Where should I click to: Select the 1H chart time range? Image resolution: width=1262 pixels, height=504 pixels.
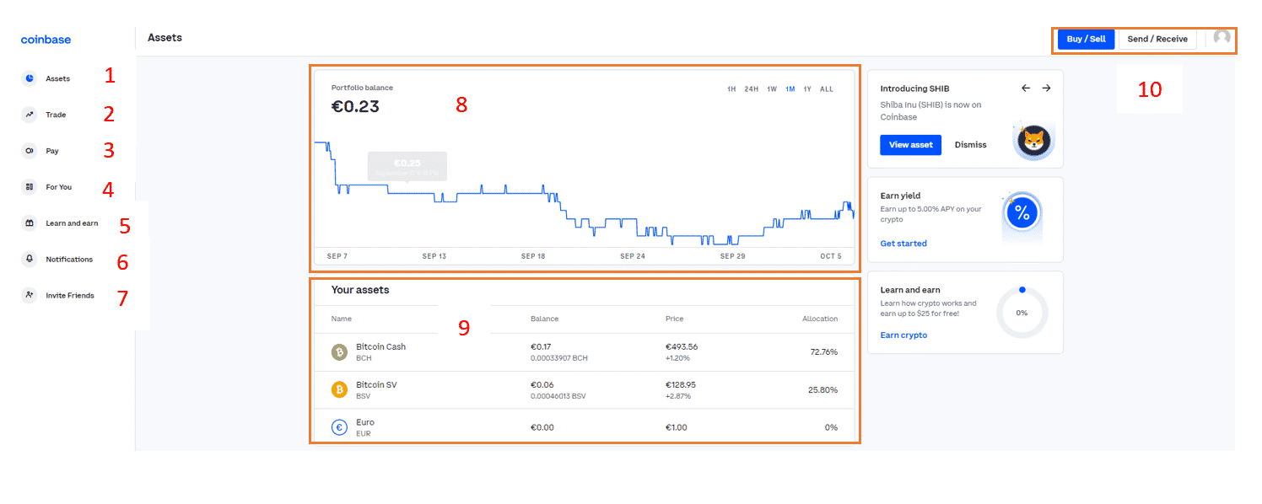(x=731, y=89)
